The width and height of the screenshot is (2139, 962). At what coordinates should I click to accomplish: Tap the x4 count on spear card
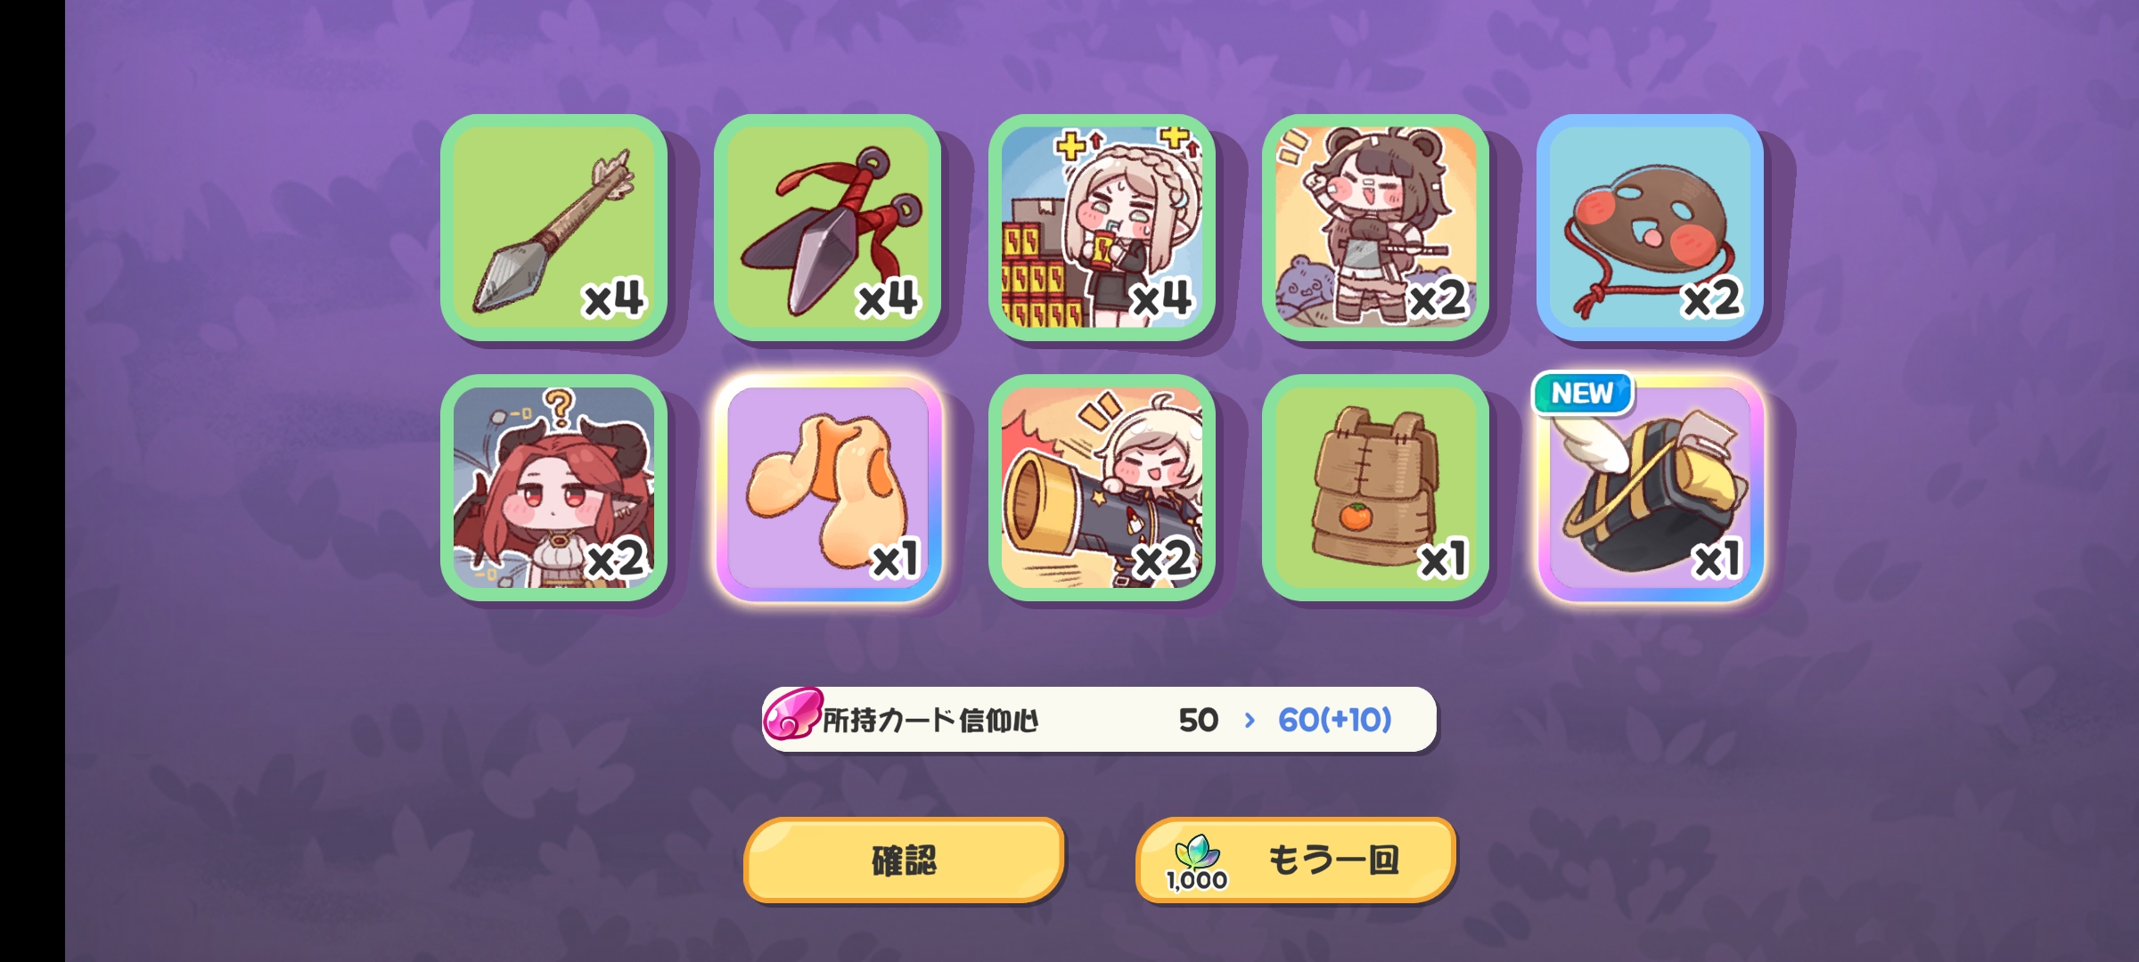[613, 298]
